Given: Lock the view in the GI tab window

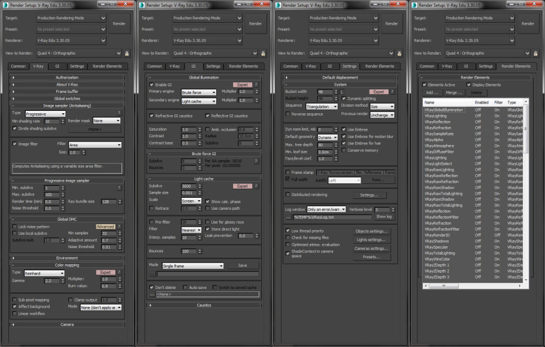Looking at the screenshot, I should point(263,53).
